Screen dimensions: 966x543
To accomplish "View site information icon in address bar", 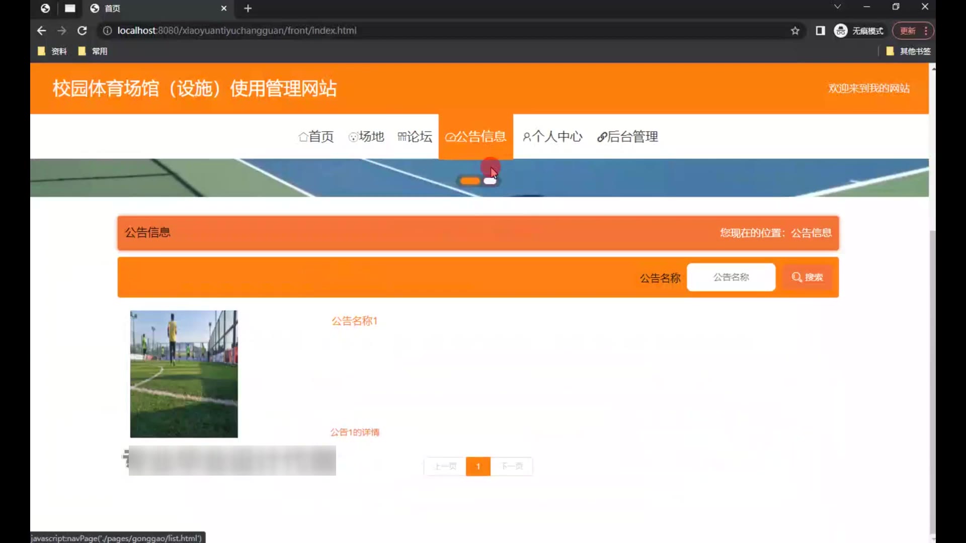I will [107, 31].
